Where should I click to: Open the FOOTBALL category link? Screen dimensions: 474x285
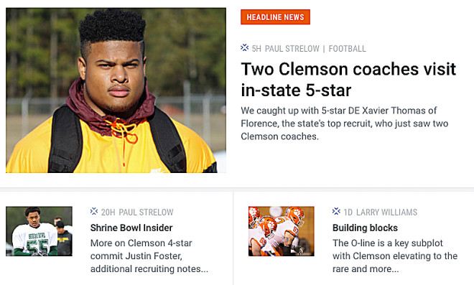click(348, 49)
